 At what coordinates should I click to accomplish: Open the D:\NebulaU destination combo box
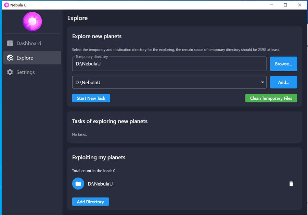click(164, 82)
